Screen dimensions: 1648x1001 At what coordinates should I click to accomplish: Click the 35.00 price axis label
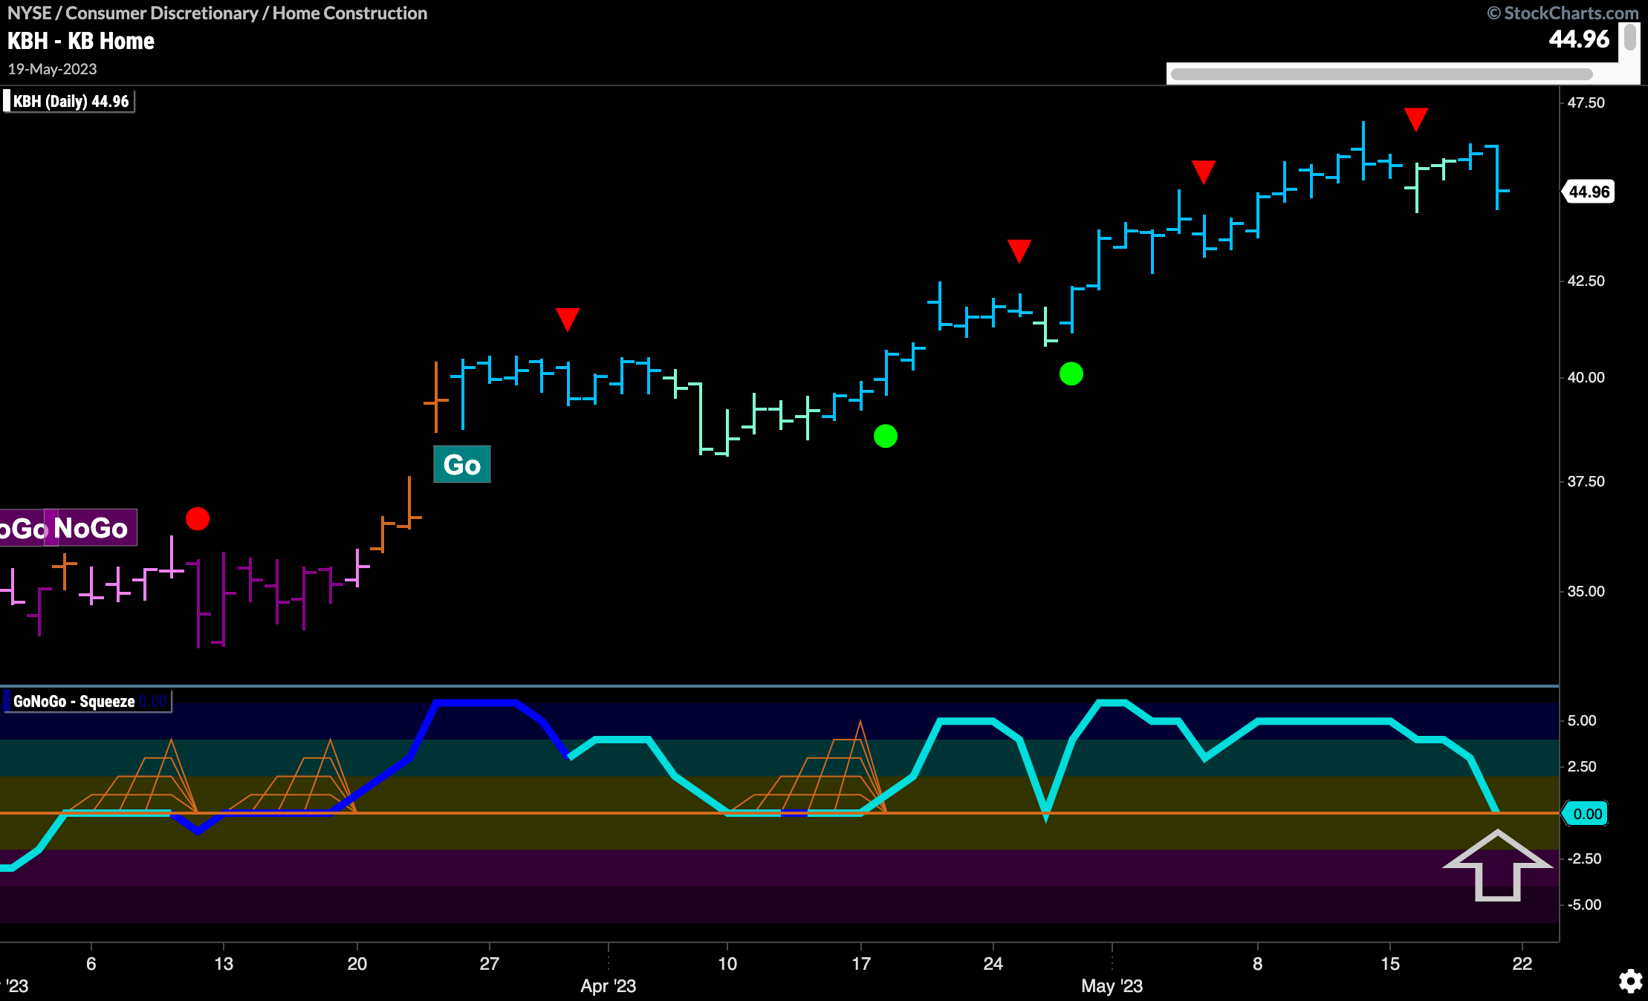[1586, 591]
